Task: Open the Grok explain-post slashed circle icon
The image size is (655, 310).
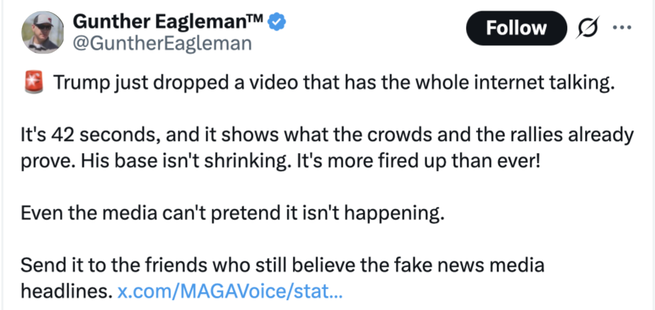Action: click(588, 28)
